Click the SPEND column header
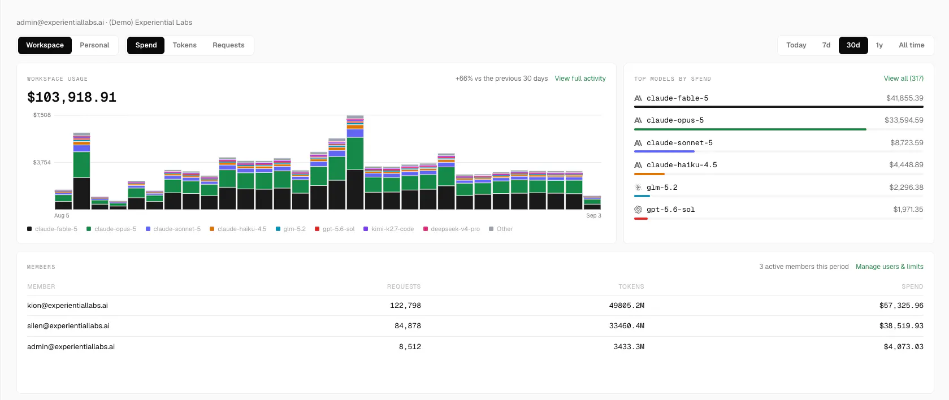Viewport: 949px width, 400px height. click(912, 287)
